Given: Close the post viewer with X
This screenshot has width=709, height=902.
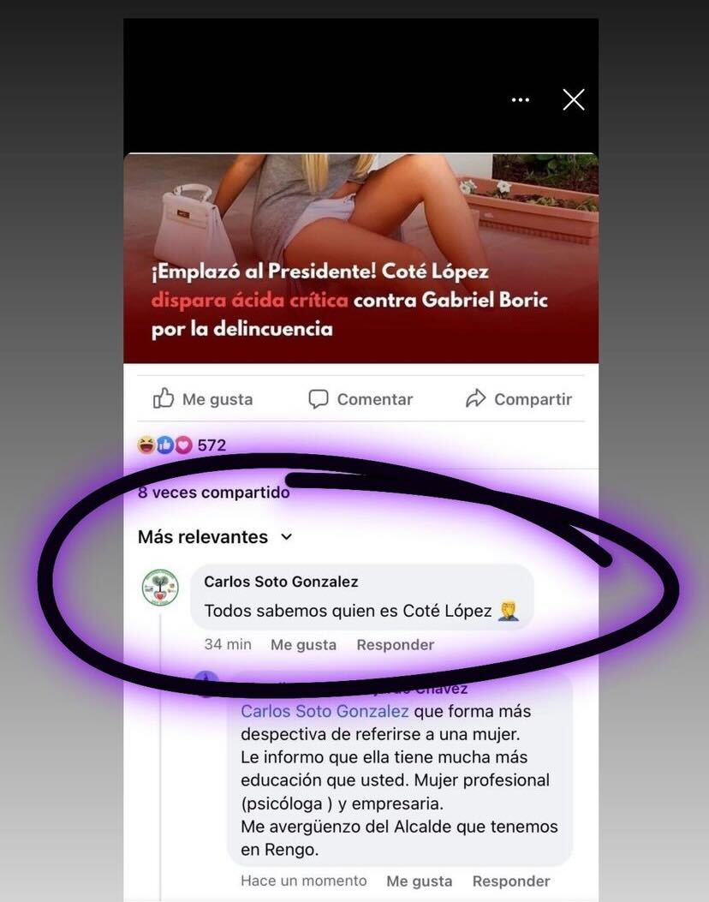Looking at the screenshot, I should [x=574, y=99].
